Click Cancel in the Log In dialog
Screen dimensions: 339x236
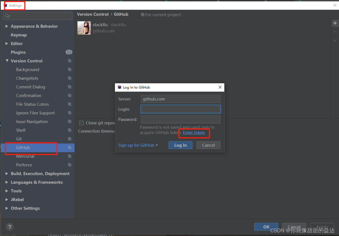(209, 145)
